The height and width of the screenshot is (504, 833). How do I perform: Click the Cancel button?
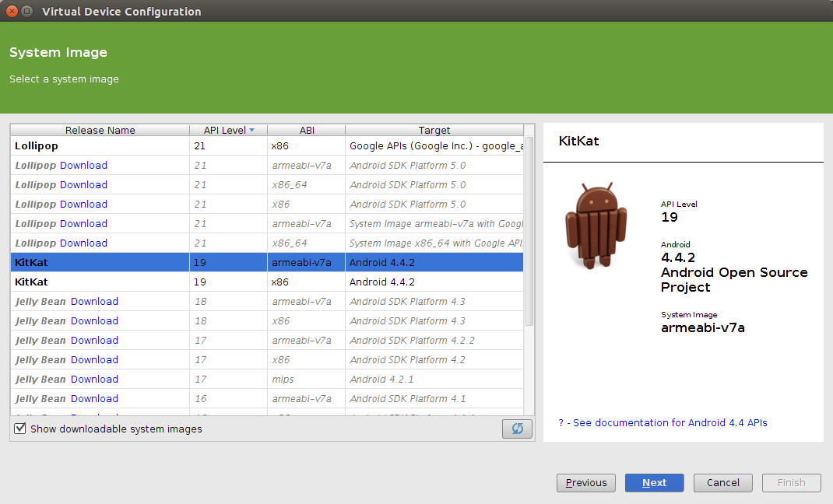coord(723,483)
